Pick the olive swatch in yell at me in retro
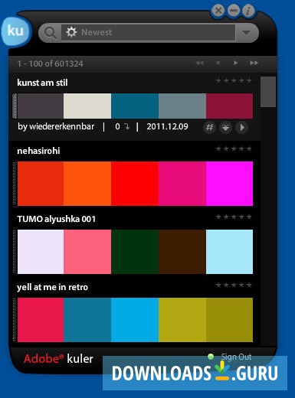Image resolution: width=295 pixels, height=398 pixels. (229, 320)
